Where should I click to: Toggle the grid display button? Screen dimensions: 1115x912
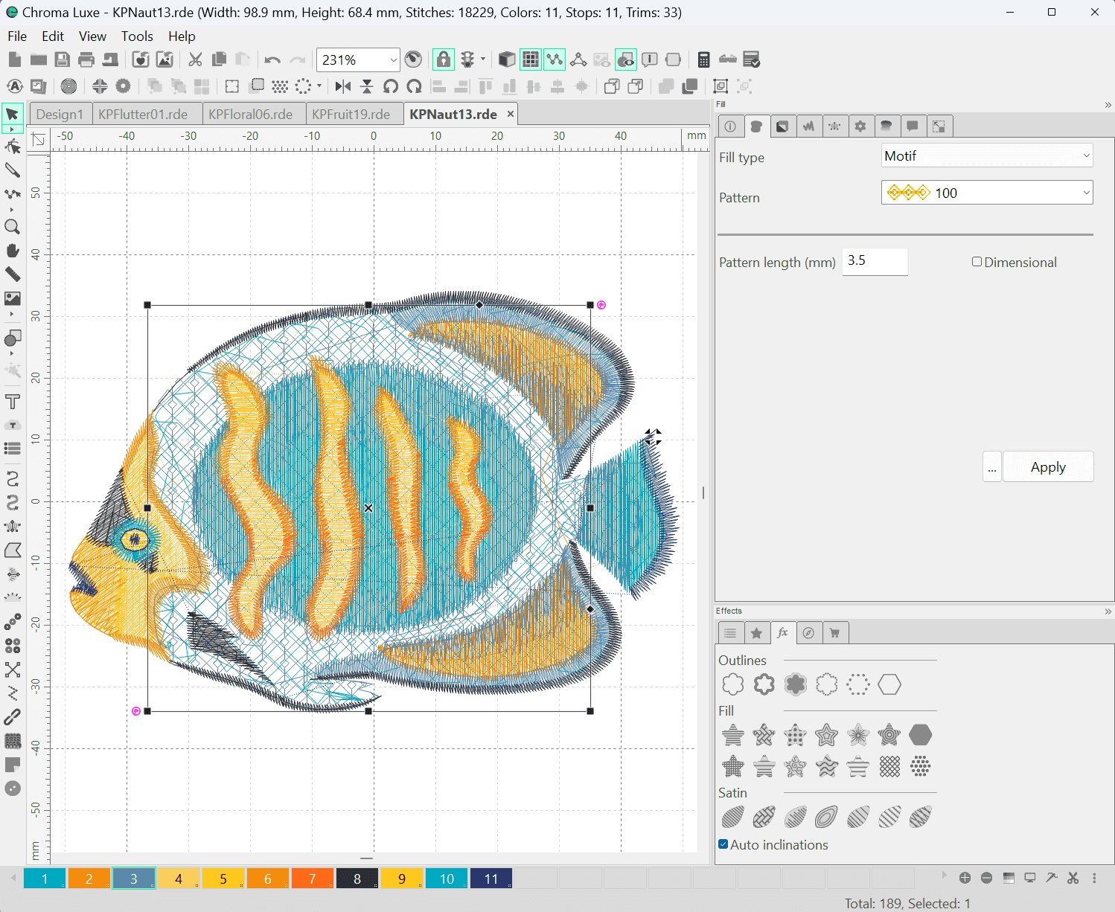(530, 60)
